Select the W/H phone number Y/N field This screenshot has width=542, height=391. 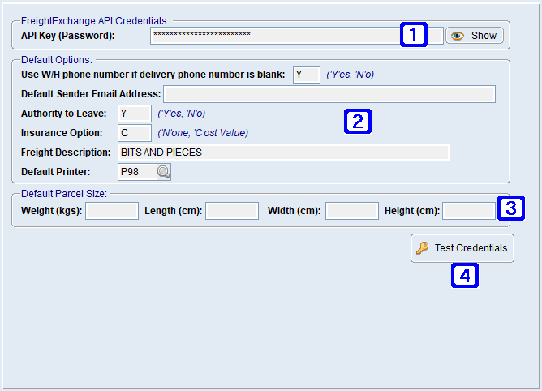[306, 75]
